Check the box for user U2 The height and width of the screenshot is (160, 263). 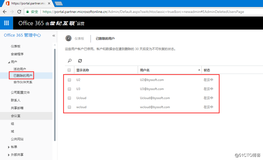pyautogui.click(x=69, y=80)
